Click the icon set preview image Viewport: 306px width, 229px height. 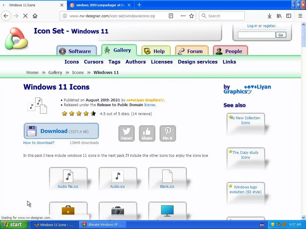coord(37,106)
